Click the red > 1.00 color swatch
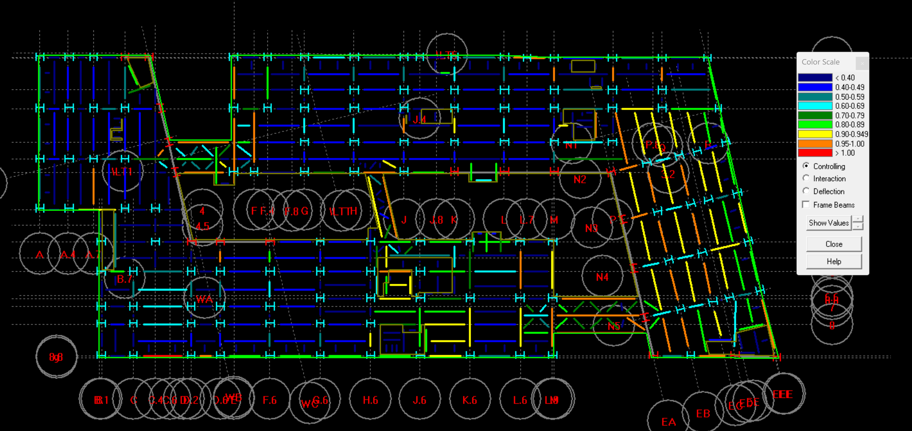912x431 pixels. 815,153
